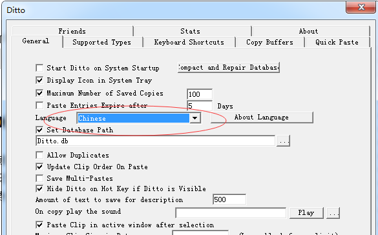Click the maximum saved copies field 100
Viewport: 378px width, 235px height.
coord(200,94)
